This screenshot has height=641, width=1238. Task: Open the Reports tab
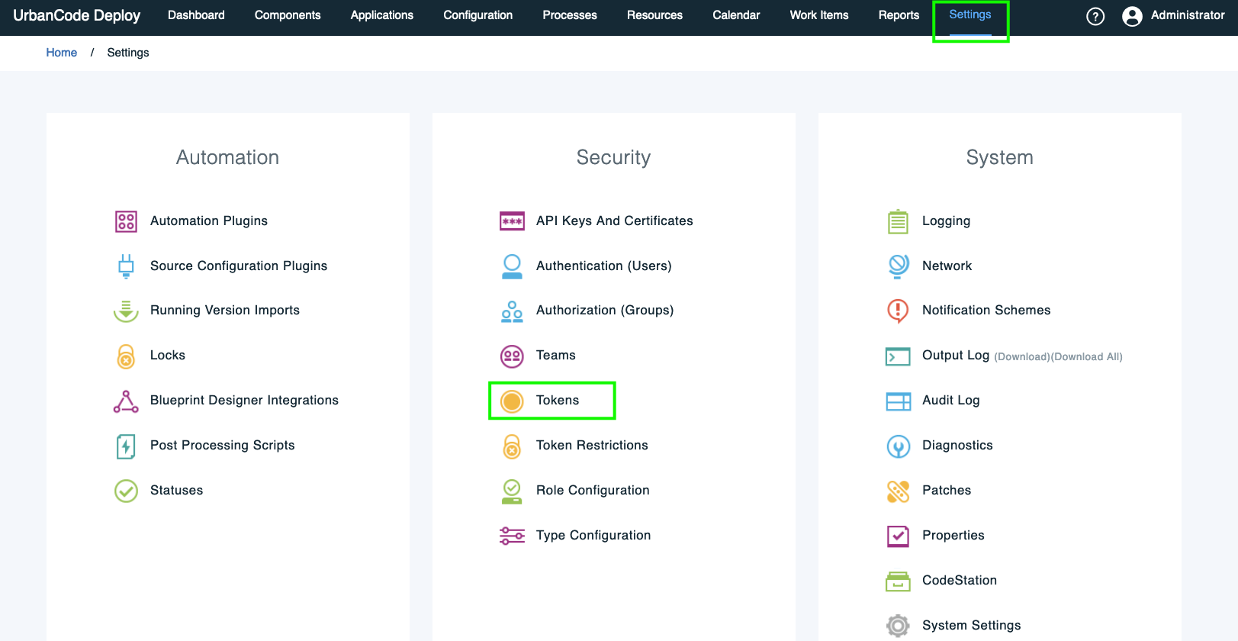pos(899,15)
